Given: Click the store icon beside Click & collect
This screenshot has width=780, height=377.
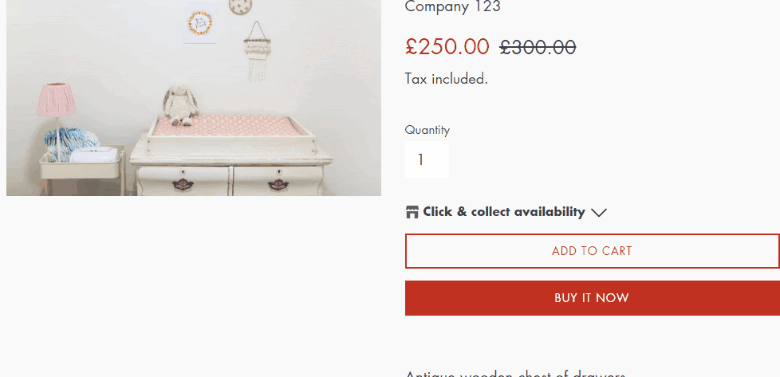Looking at the screenshot, I should point(412,212).
